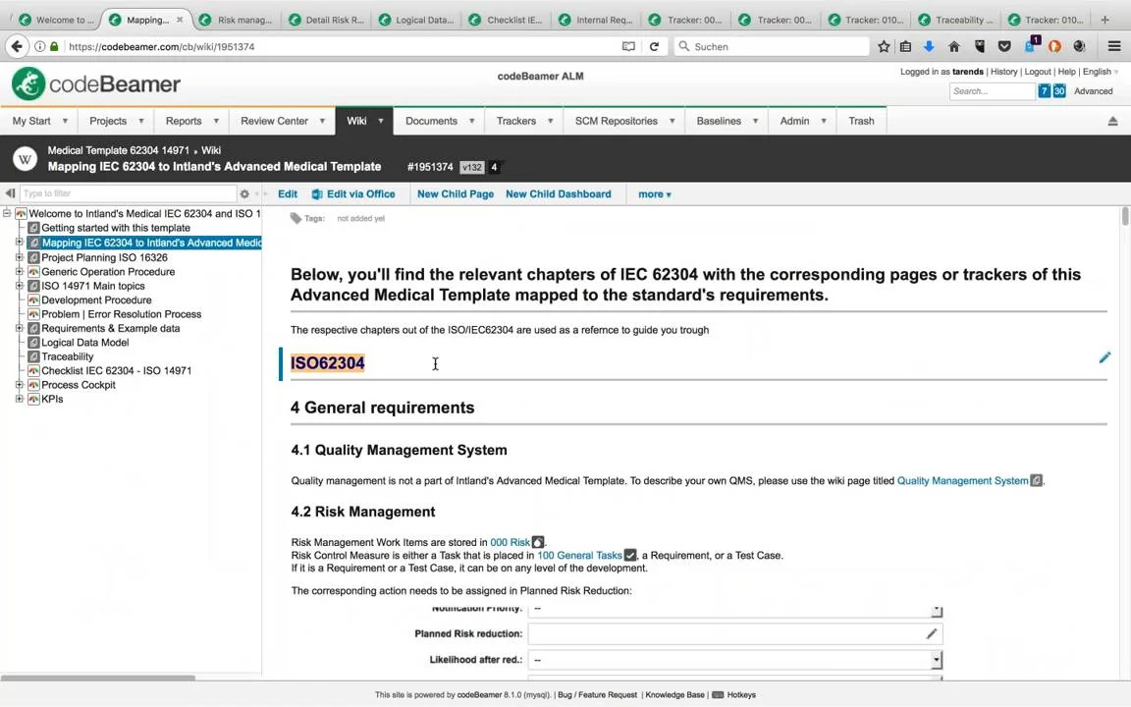Click the Type to filter field
The width and height of the screenshot is (1131, 707).
(128, 193)
